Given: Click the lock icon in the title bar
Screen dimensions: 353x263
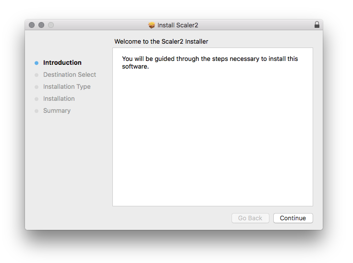Looking at the screenshot, I should tap(317, 25).
